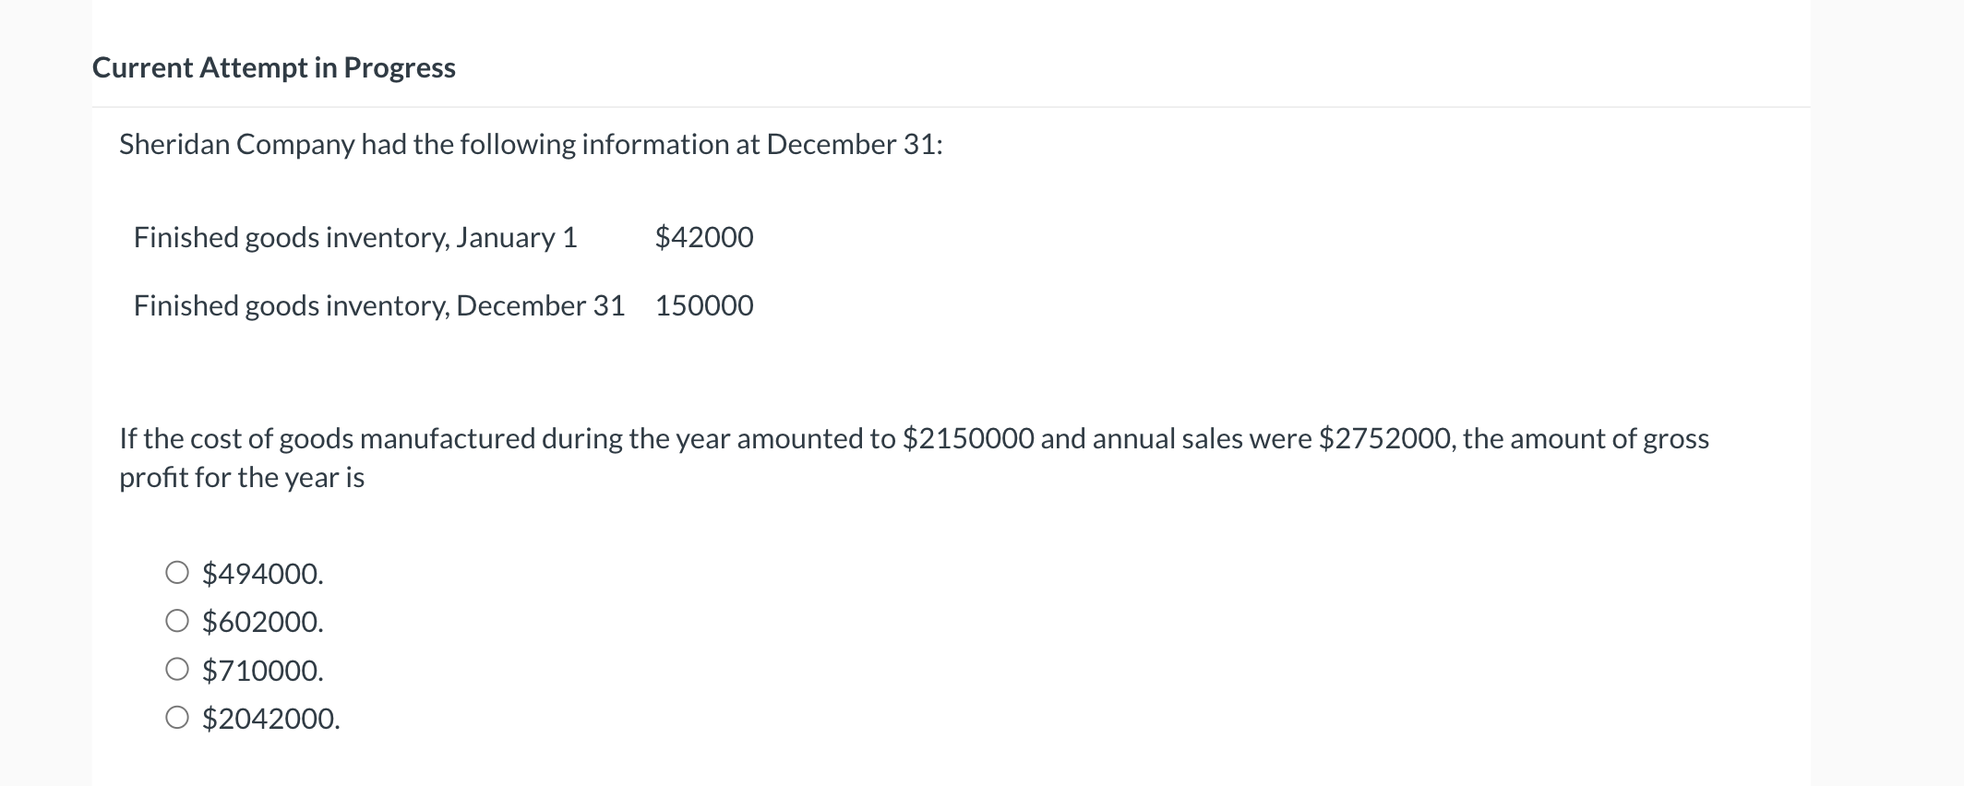Click the radio button next to $602000

[178, 621]
